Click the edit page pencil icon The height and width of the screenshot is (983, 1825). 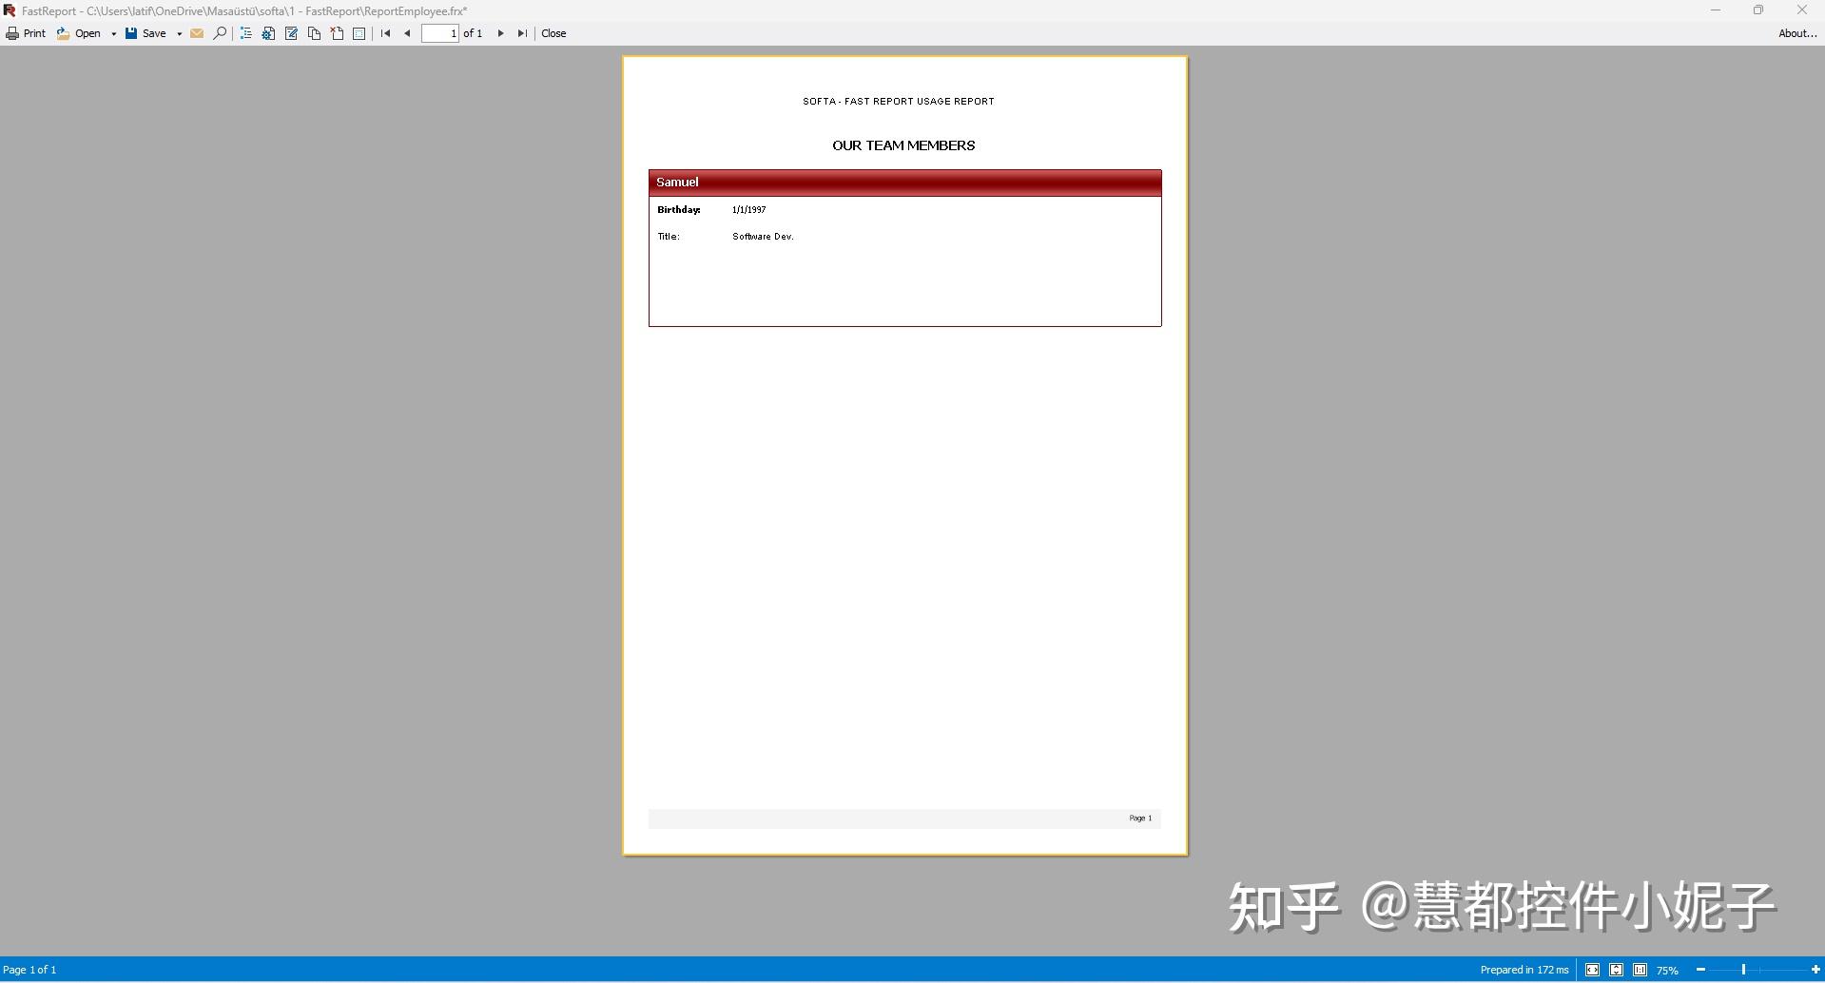click(291, 33)
